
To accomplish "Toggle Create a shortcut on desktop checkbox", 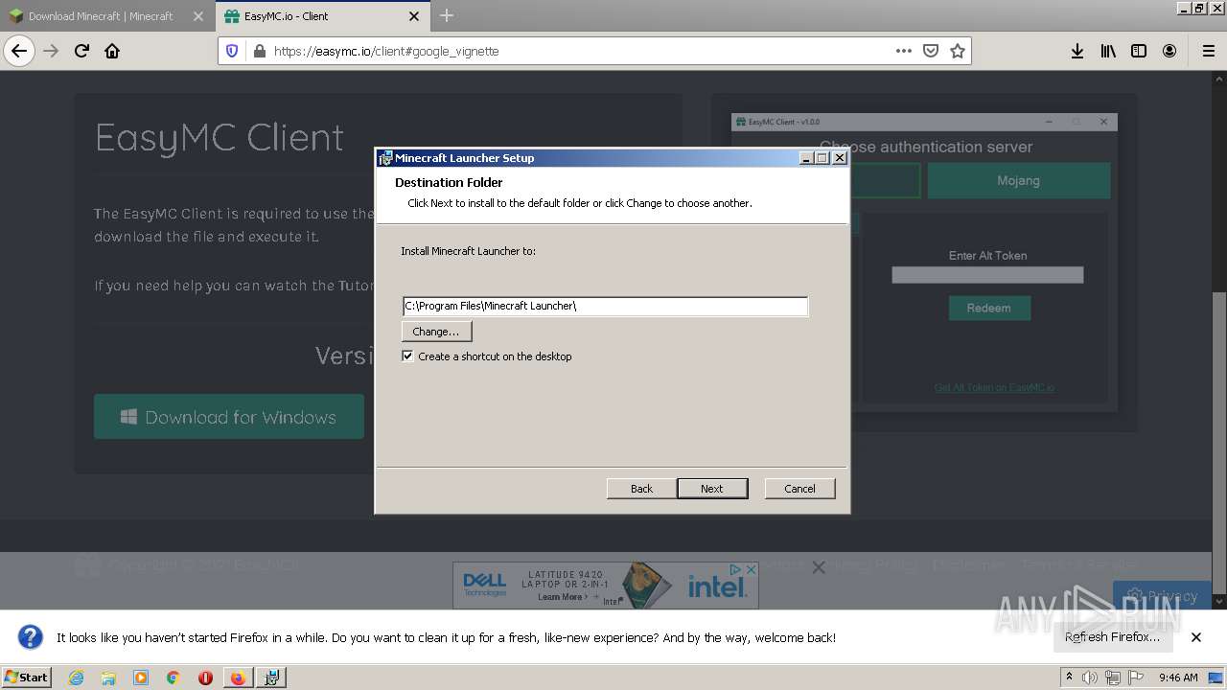I will [x=407, y=356].
